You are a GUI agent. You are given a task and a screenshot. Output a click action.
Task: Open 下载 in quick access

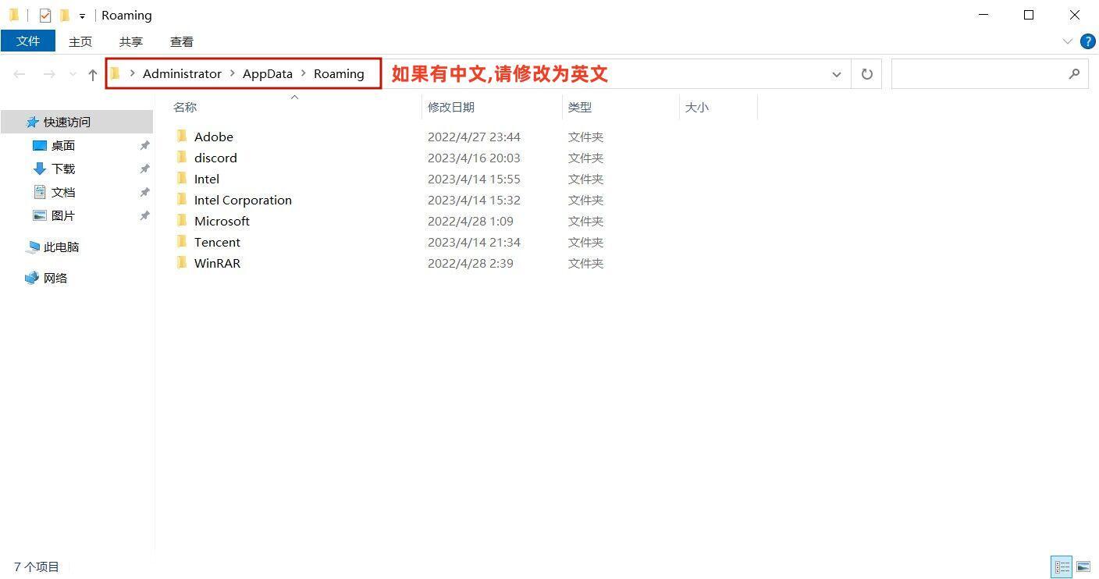point(62,169)
